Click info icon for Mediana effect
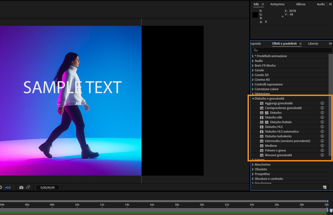The height and width of the screenshot is (215, 333). (x=322, y=146)
